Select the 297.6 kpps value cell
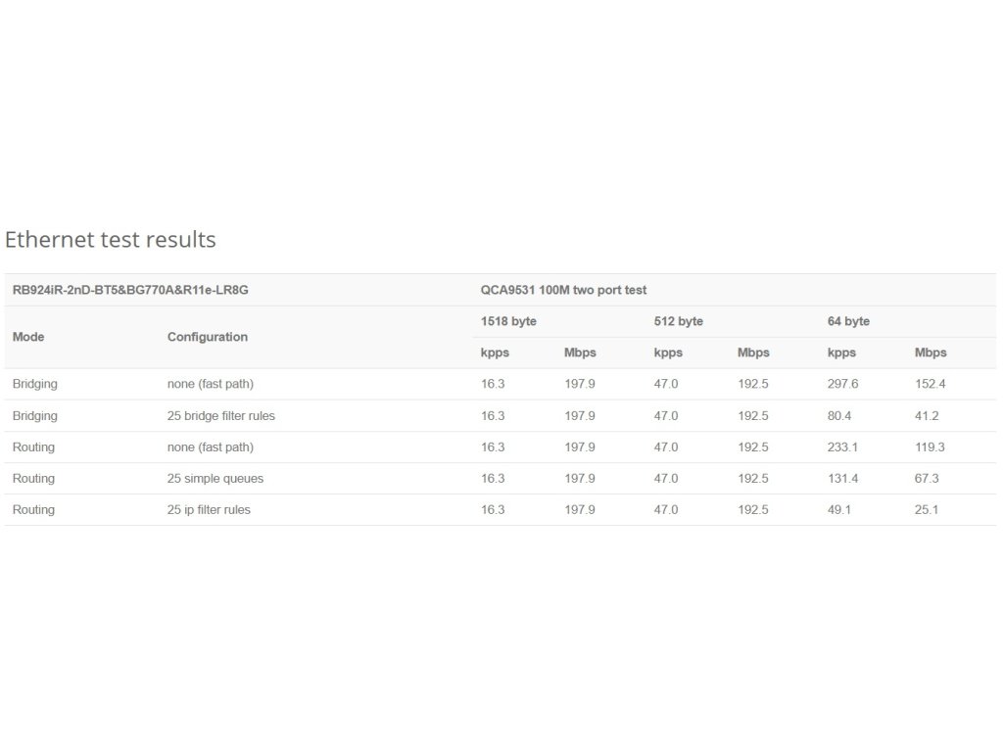 (842, 384)
